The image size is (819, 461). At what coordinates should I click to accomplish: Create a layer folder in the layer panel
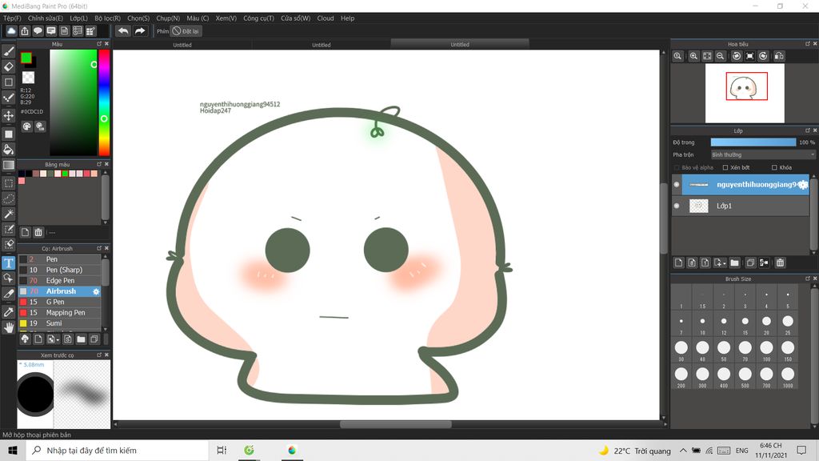pos(734,263)
